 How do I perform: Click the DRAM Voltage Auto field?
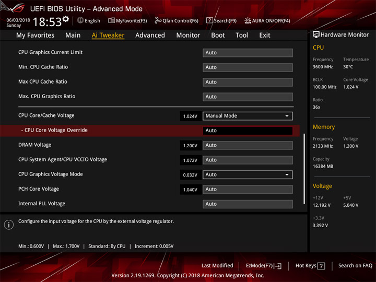point(248,145)
